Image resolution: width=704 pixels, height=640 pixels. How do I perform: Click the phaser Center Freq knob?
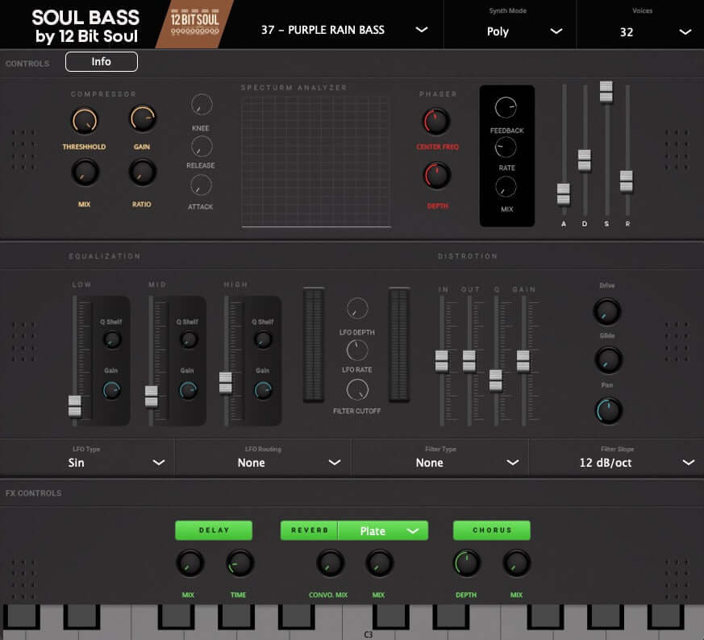coord(436,122)
